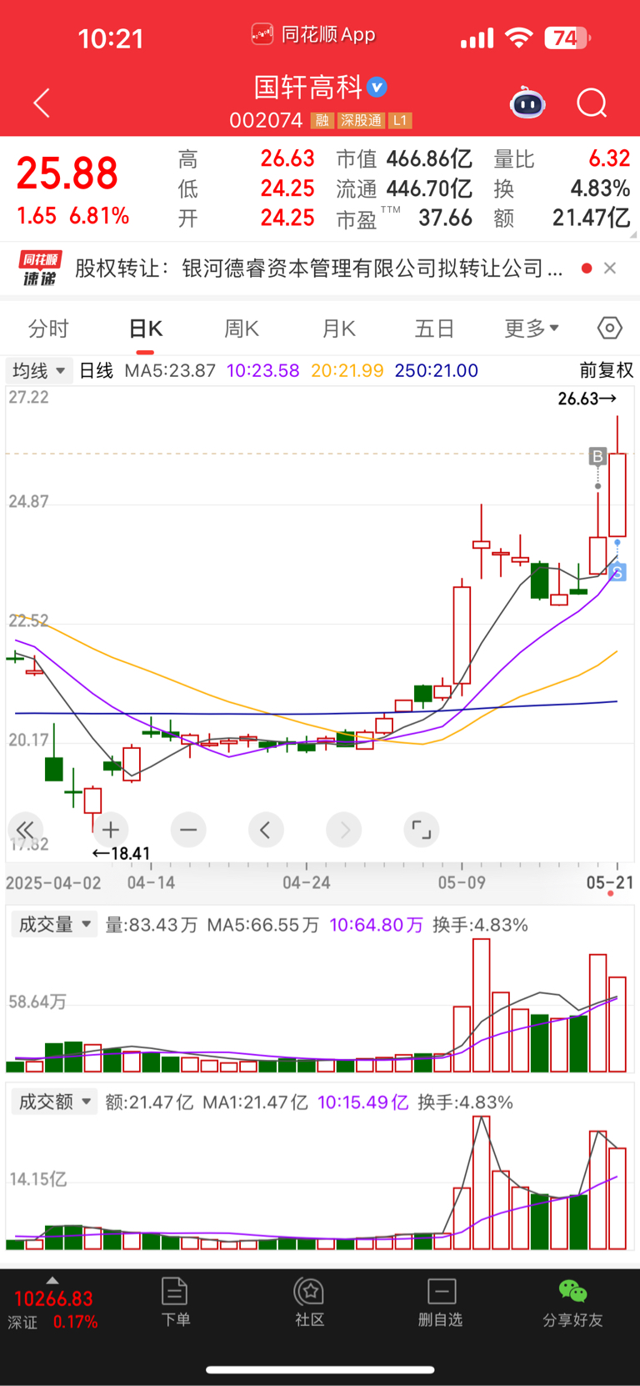
Task: Tap the orange 20:21.99 moving average legend
Action: pyautogui.click(x=347, y=370)
